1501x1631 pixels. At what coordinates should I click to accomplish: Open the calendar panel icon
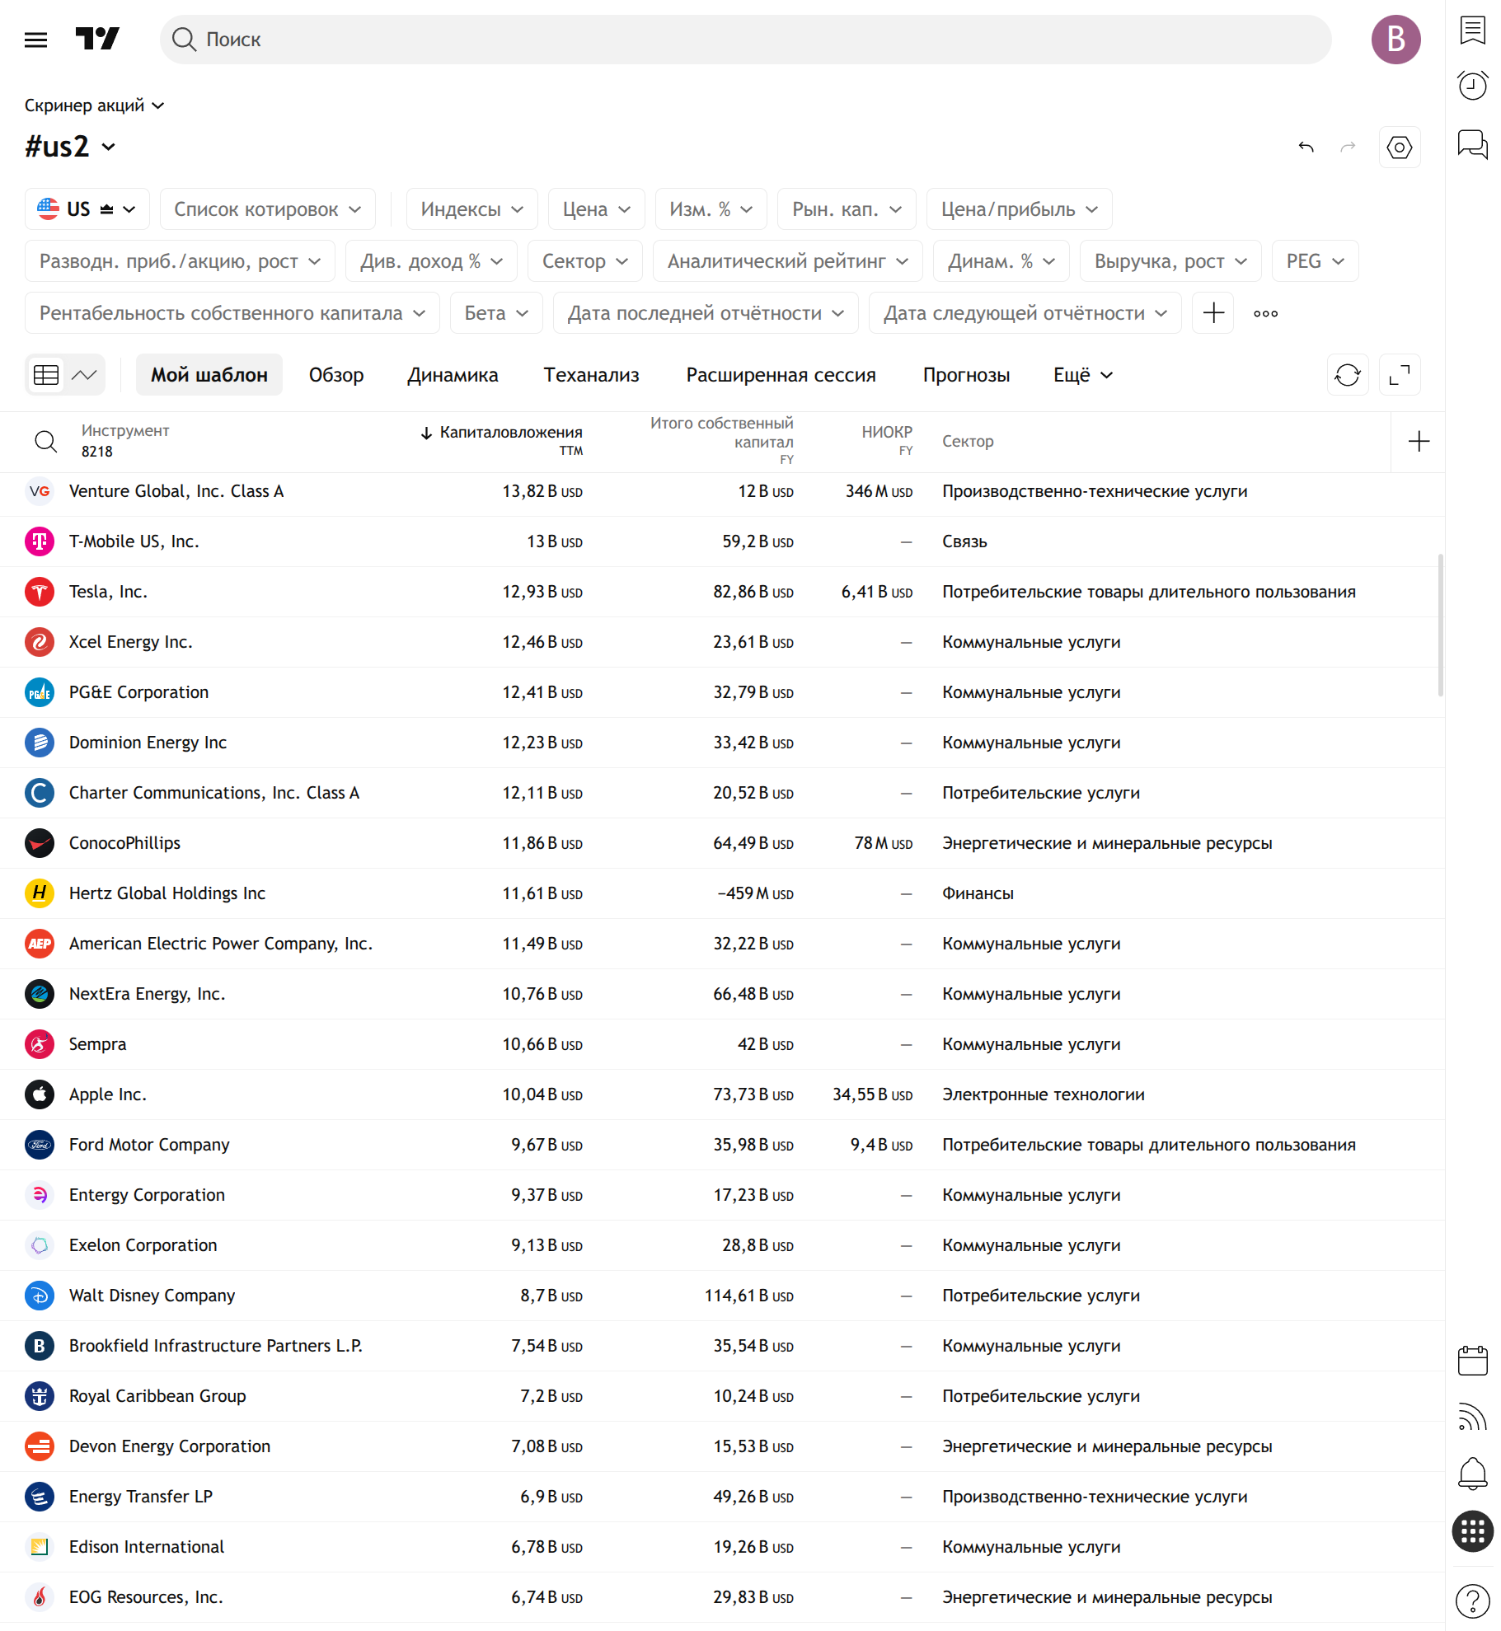[1472, 1361]
